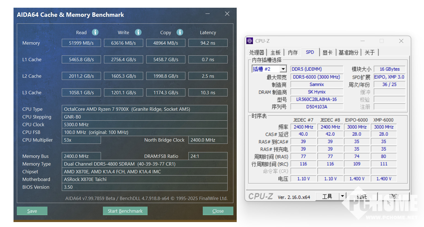Switch to the 处理器 tab
Viewport: 424px width, 227px height.
(x=257, y=52)
